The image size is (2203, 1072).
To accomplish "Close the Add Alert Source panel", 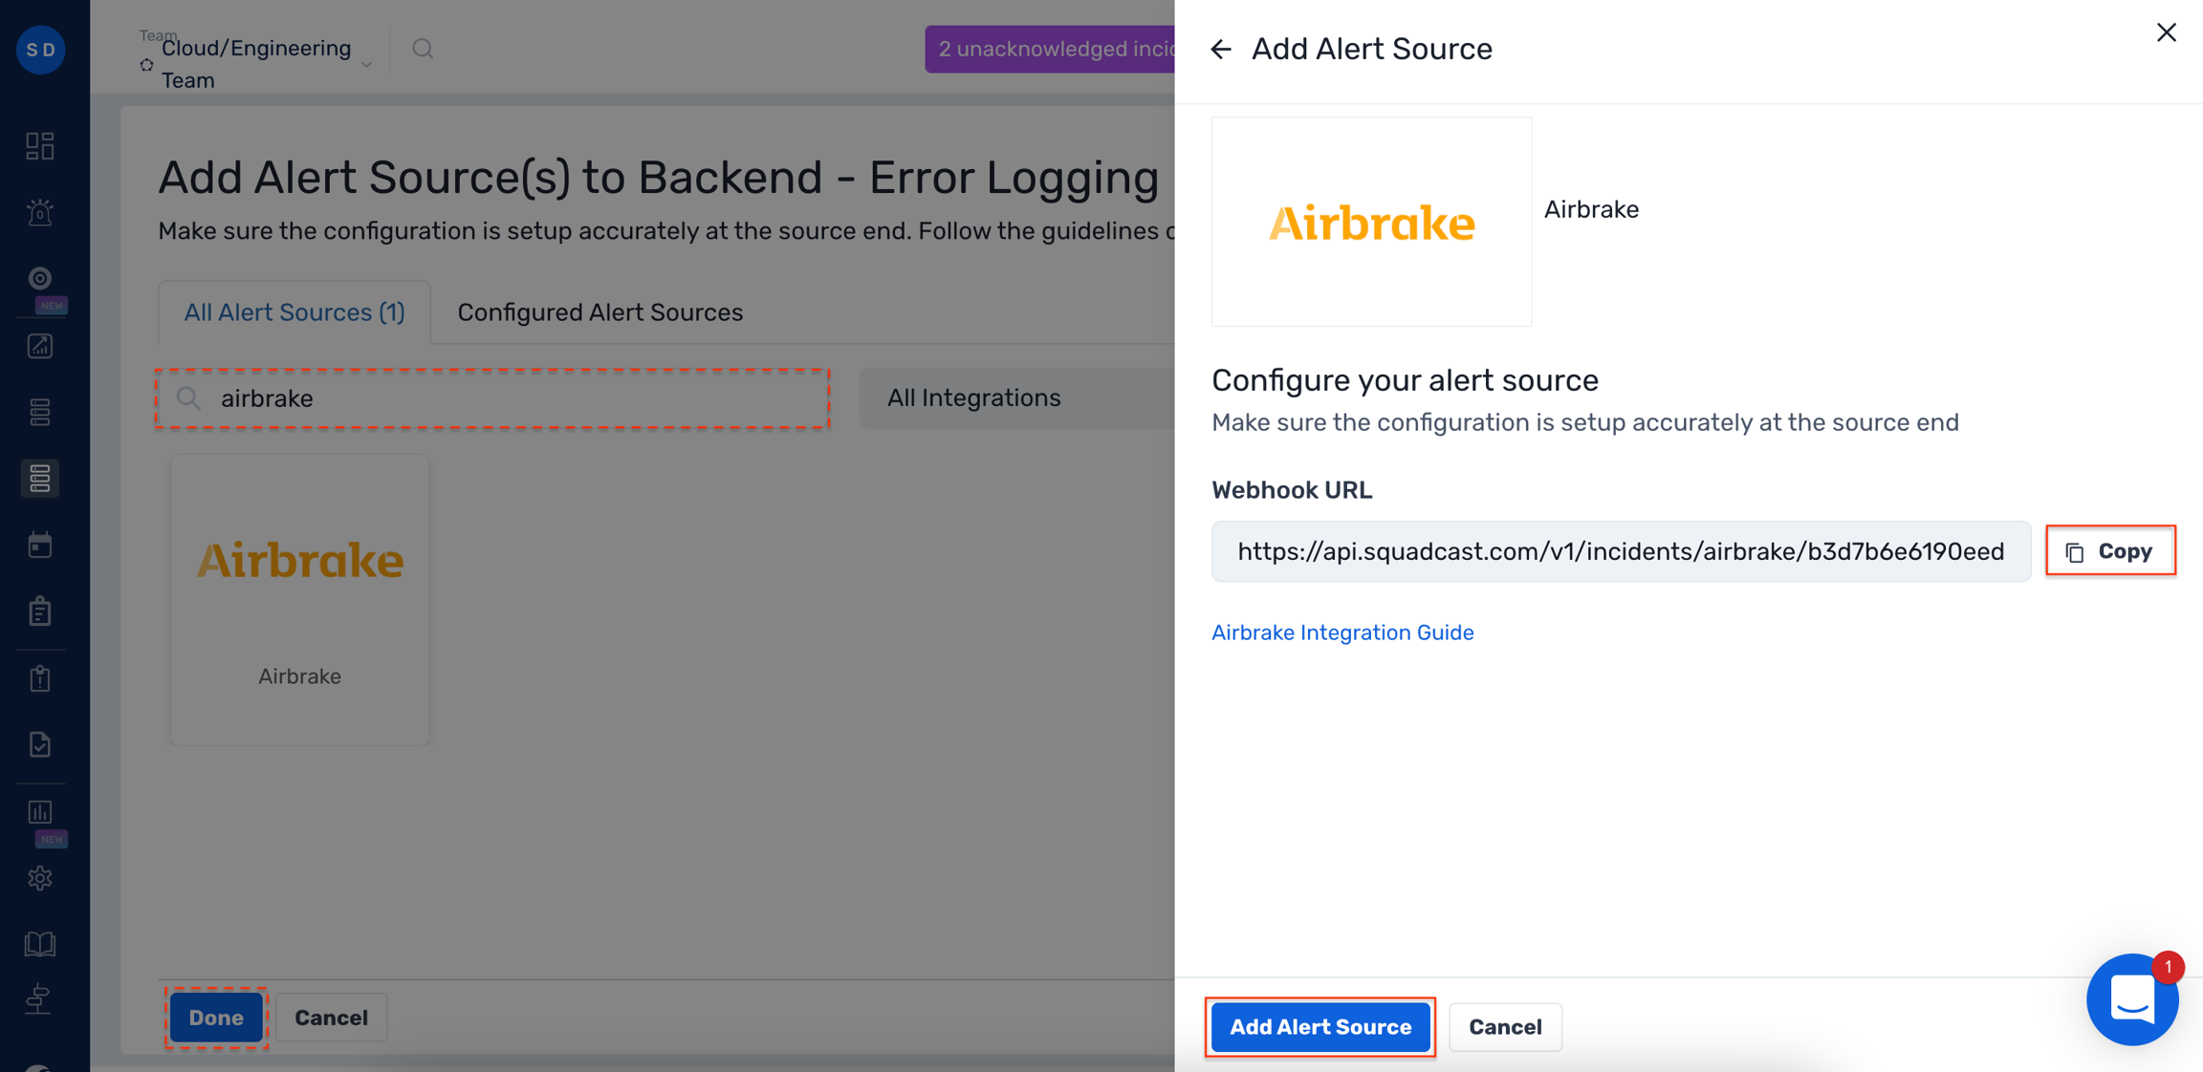I will pyautogui.click(x=2167, y=32).
